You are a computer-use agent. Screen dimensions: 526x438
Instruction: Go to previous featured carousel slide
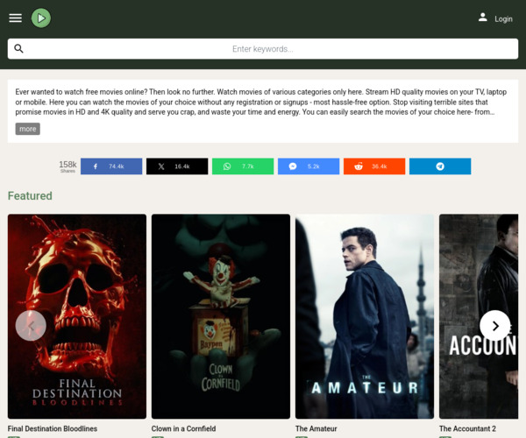(31, 326)
